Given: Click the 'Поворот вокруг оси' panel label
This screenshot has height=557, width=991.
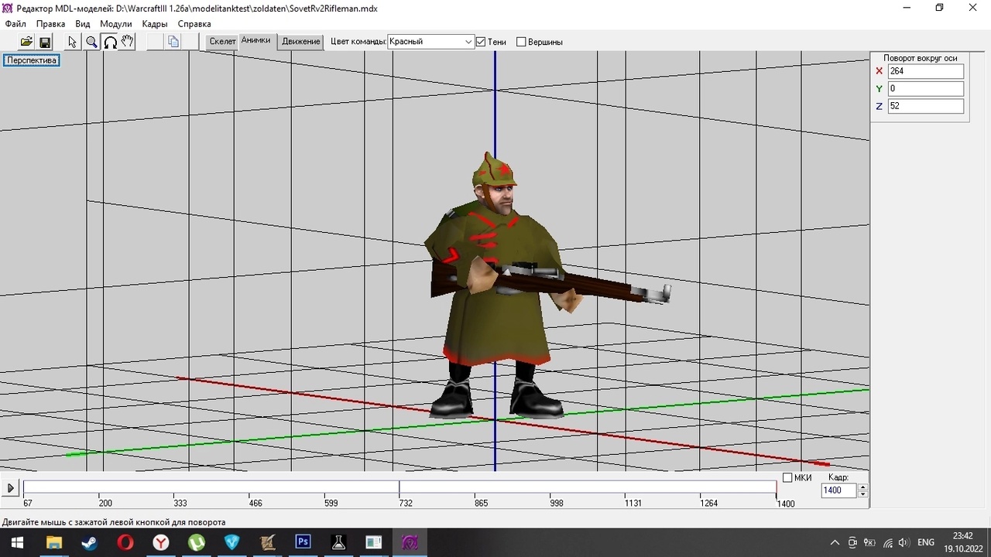Looking at the screenshot, I should point(921,58).
